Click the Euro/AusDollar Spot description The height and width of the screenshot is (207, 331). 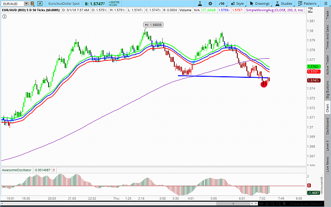pyautogui.click(x=64, y=4)
